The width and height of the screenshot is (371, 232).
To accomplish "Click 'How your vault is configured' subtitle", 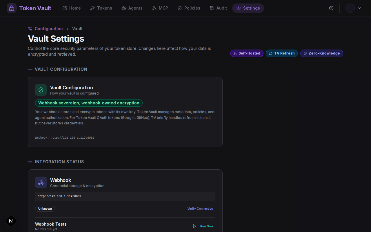I will pos(74,93).
